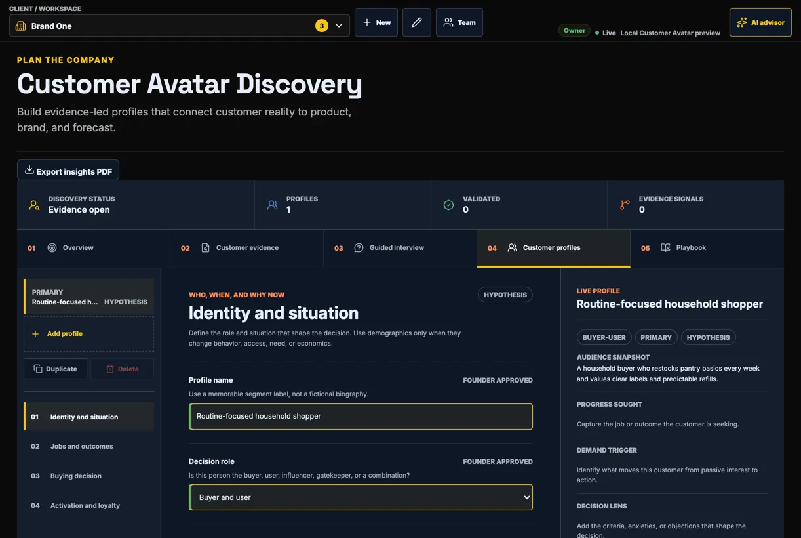801x538 pixels.
Task: Click the copy icon on Duplicate
Action: [38, 369]
